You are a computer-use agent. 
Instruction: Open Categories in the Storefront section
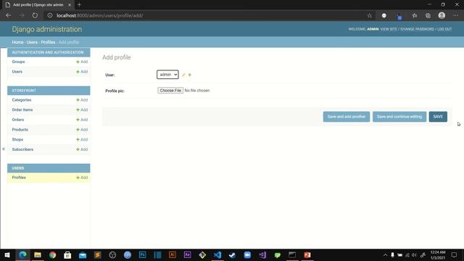(22, 100)
